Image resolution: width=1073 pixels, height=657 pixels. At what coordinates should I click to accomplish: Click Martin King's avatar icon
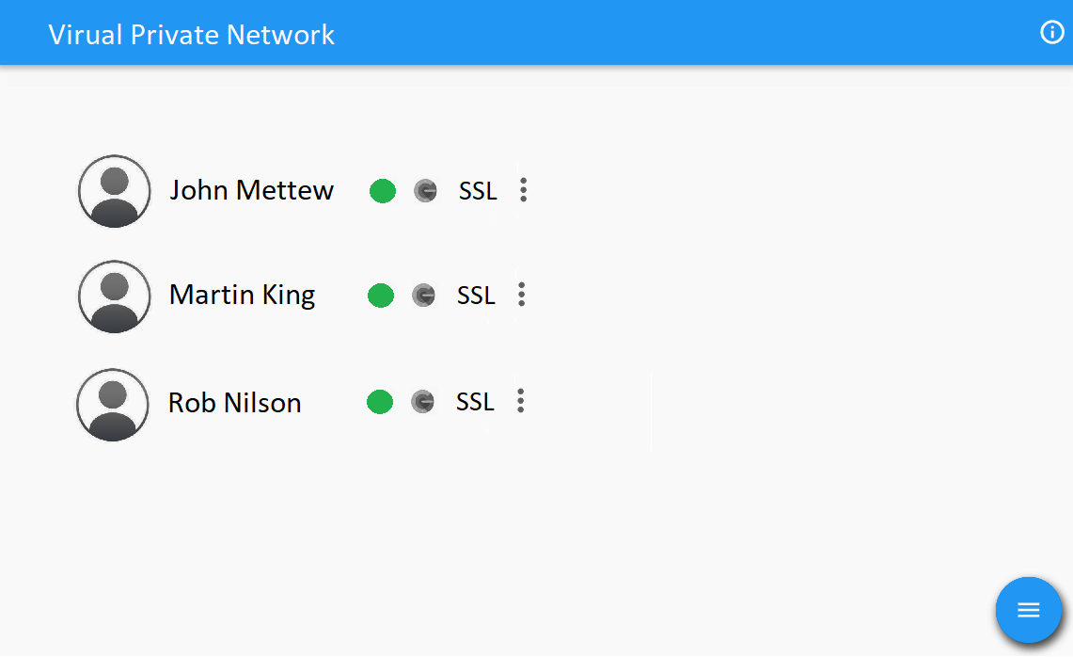tap(115, 296)
